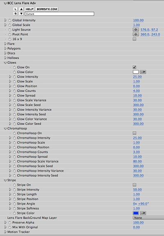The width and height of the screenshot is (164, 236).
Task: Click Stripe Intensity value 50.00
Action: coord(137,190)
